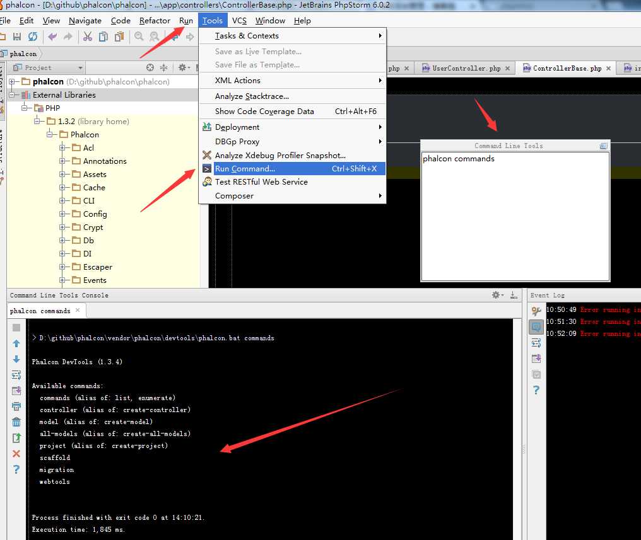Open the Refactor menu

pos(155,20)
